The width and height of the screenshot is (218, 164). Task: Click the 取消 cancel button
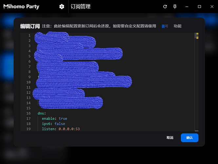coord(170,138)
